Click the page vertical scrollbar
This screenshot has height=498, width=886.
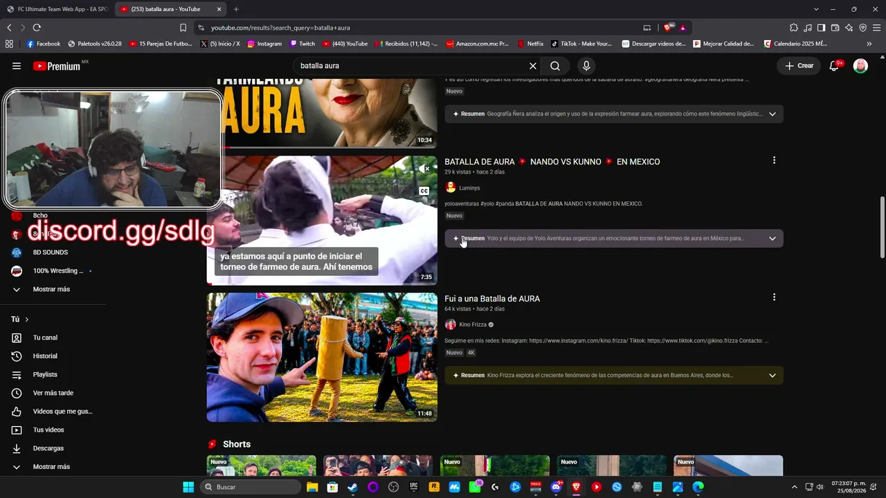[x=881, y=226]
